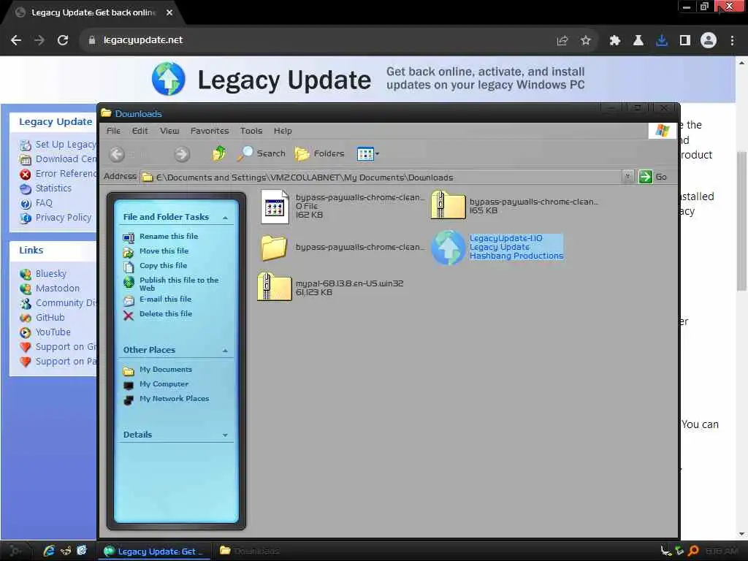This screenshot has height=561, width=748.
Task: Open Chrome extensions puzzle icon
Action: [x=614, y=41]
